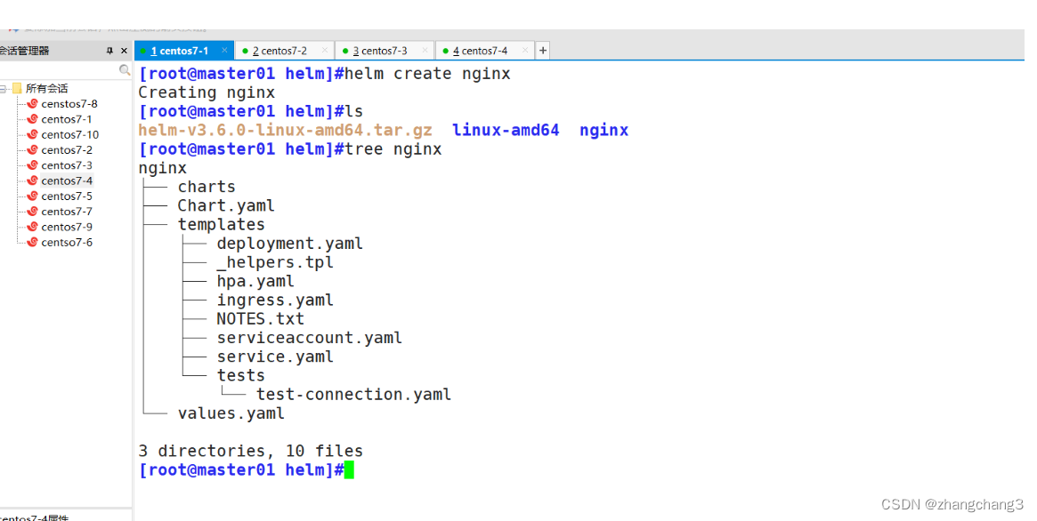Select centos7-10 in session list

69,135
